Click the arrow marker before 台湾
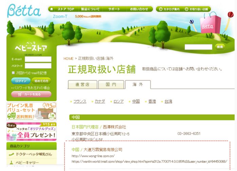Screen dimensions: 237x171 162,102
